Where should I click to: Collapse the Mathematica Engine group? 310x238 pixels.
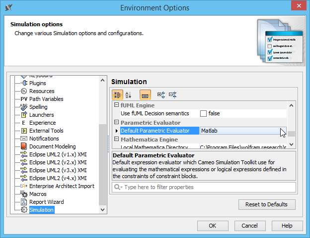(x=117, y=140)
